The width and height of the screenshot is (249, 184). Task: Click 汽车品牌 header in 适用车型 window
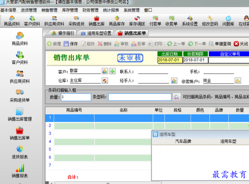[x=183, y=141]
